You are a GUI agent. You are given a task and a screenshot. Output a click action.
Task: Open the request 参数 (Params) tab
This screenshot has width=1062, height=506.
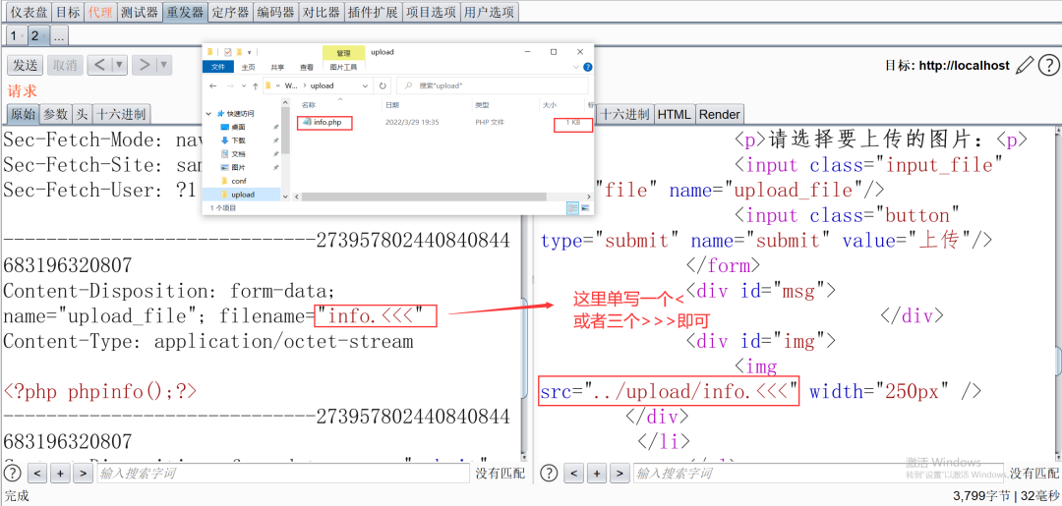56,114
